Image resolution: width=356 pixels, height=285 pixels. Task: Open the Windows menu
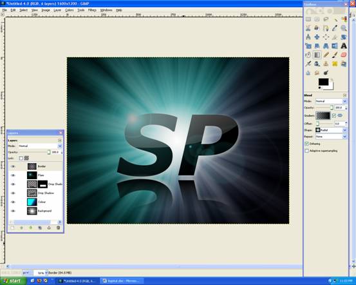coord(106,10)
